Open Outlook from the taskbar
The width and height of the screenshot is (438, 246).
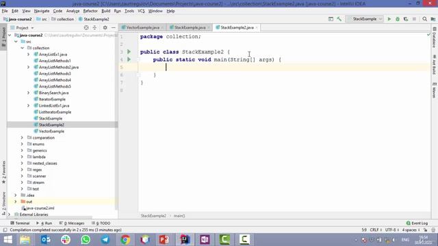45,240
